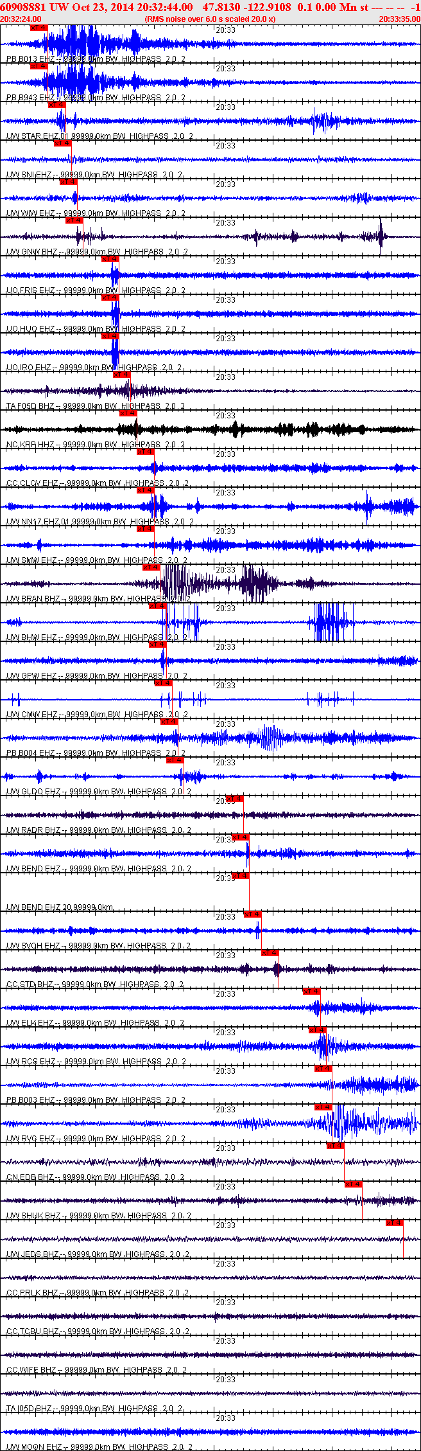Select the TA I05D BHZ label
Viewport: 421px width, 1451px height.
pyautogui.click(x=95, y=1409)
